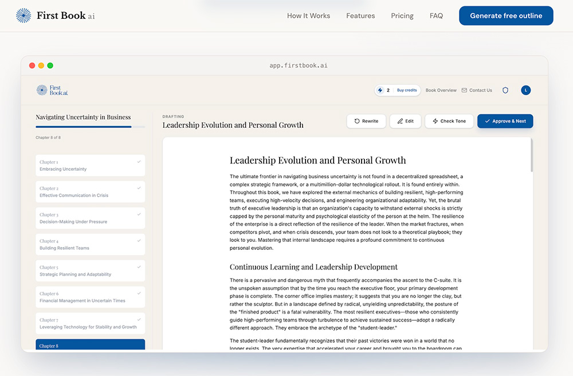Viewport: 573px width, 376px height.
Task: Click the DRAFTING label
Action: 173,116
